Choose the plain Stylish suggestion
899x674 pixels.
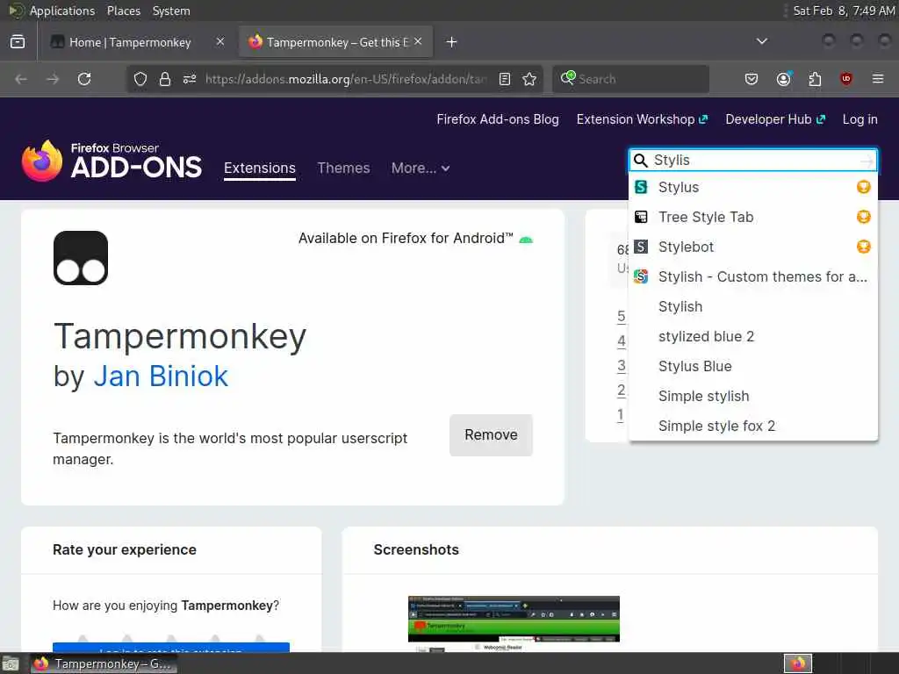coord(752,306)
